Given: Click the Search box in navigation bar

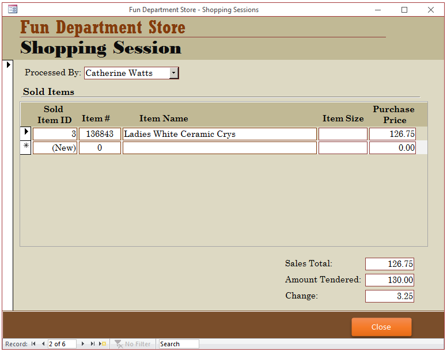Looking at the screenshot, I should pos(179,344).
